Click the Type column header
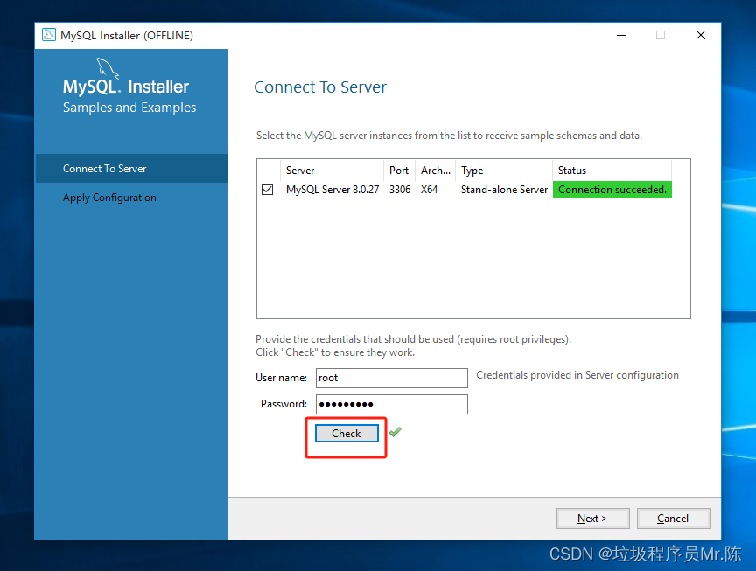This screenshot has width=756, height=571. coord(504,171)
